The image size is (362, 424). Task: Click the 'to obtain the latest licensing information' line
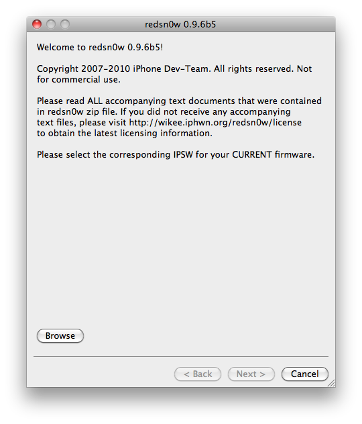[x=125, y=133]
